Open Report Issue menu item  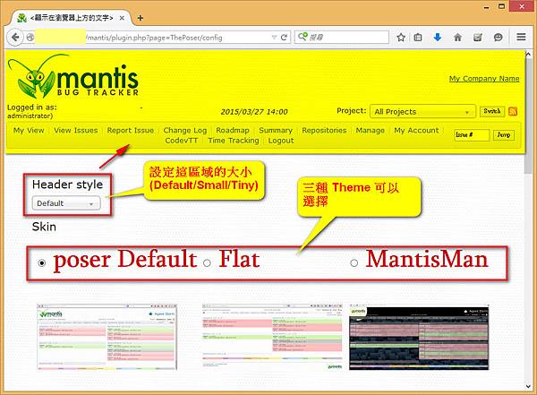(x=131, y=130)
